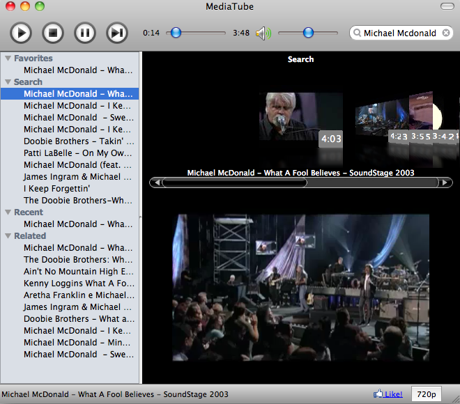Collapse the Recent section
This screenshot has width=460, height=404.
(x=8, y=212)
